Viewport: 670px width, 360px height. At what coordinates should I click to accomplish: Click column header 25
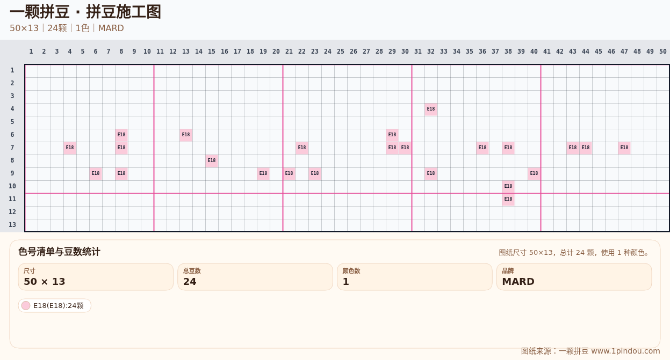(341, 52)
